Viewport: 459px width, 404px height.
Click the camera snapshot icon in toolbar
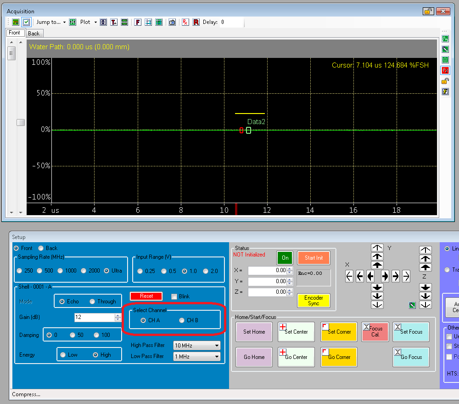tap(172, 22)
